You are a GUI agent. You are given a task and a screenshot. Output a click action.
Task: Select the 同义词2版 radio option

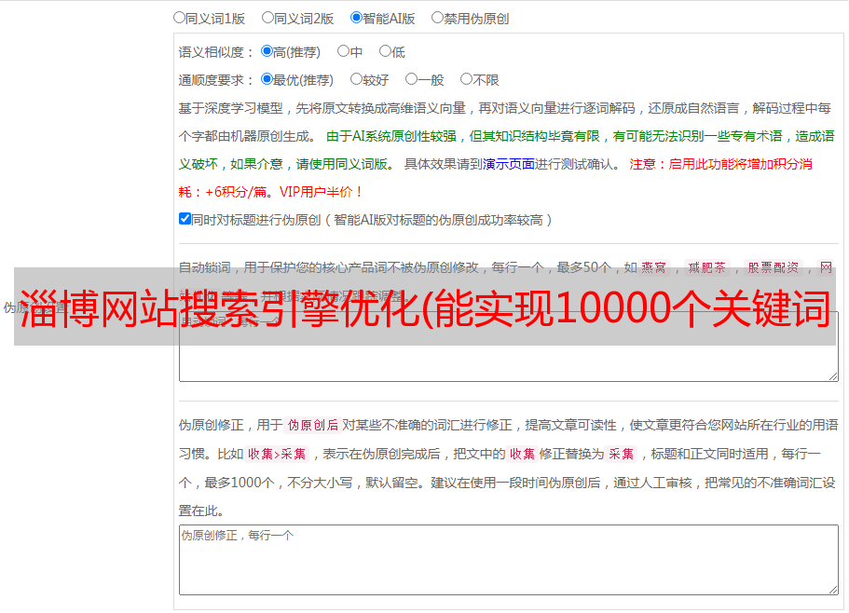[x=267, y=18]
